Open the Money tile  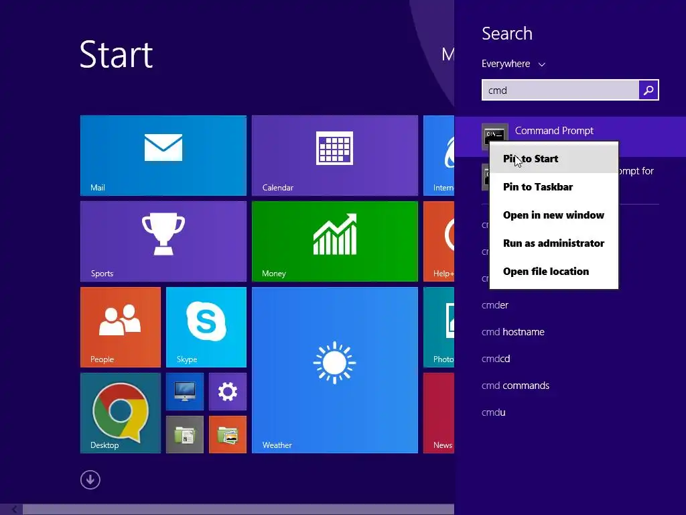335,241
